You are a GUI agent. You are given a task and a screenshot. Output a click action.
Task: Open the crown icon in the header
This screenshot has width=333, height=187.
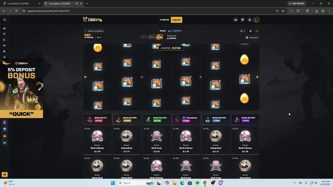(236, 20)
